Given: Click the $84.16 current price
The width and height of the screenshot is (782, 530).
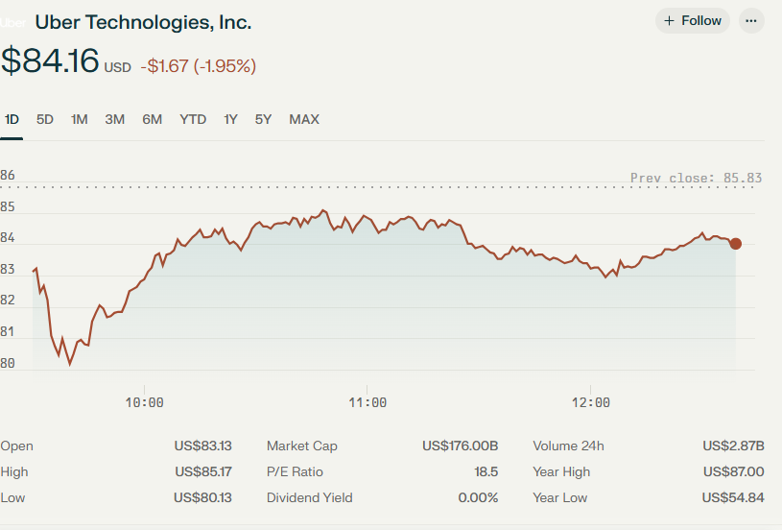Looking at the screenshot, I should [x=50, y=60].
